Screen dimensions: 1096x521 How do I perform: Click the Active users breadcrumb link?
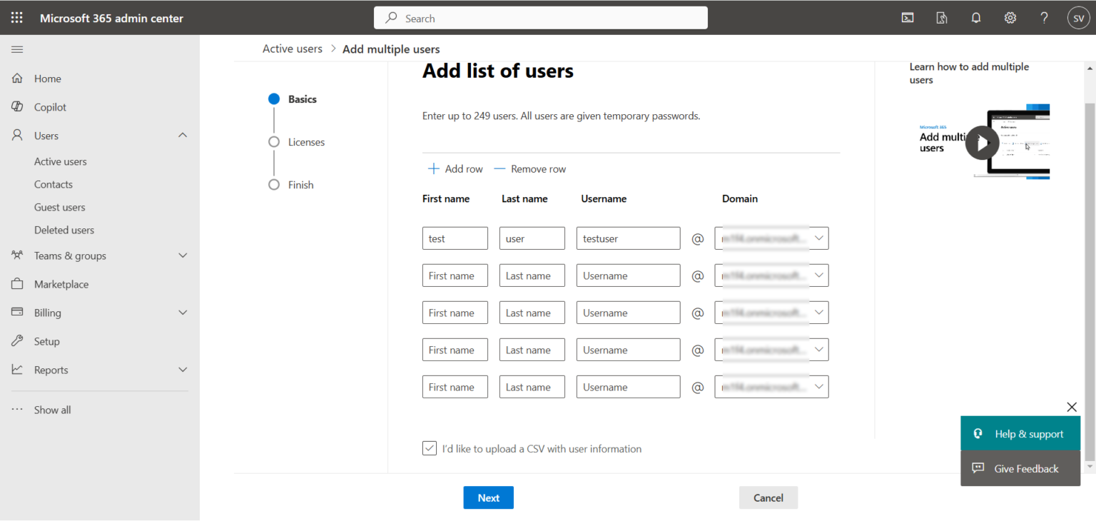click(x=293, y=48)
